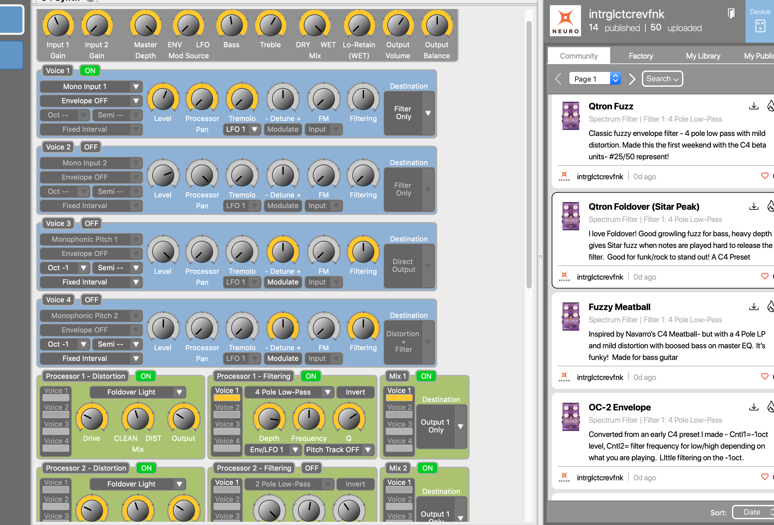Open Voice 1 Tremolo LFO 1 dropdown
The height and width of the screenshot is (525, 774).
[242, 129]
